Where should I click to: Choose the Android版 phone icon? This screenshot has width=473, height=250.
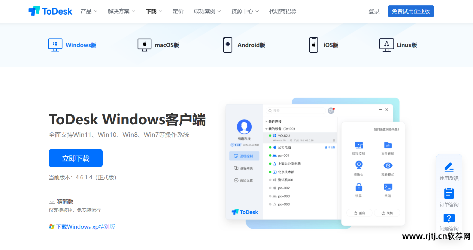pos(228,45)
